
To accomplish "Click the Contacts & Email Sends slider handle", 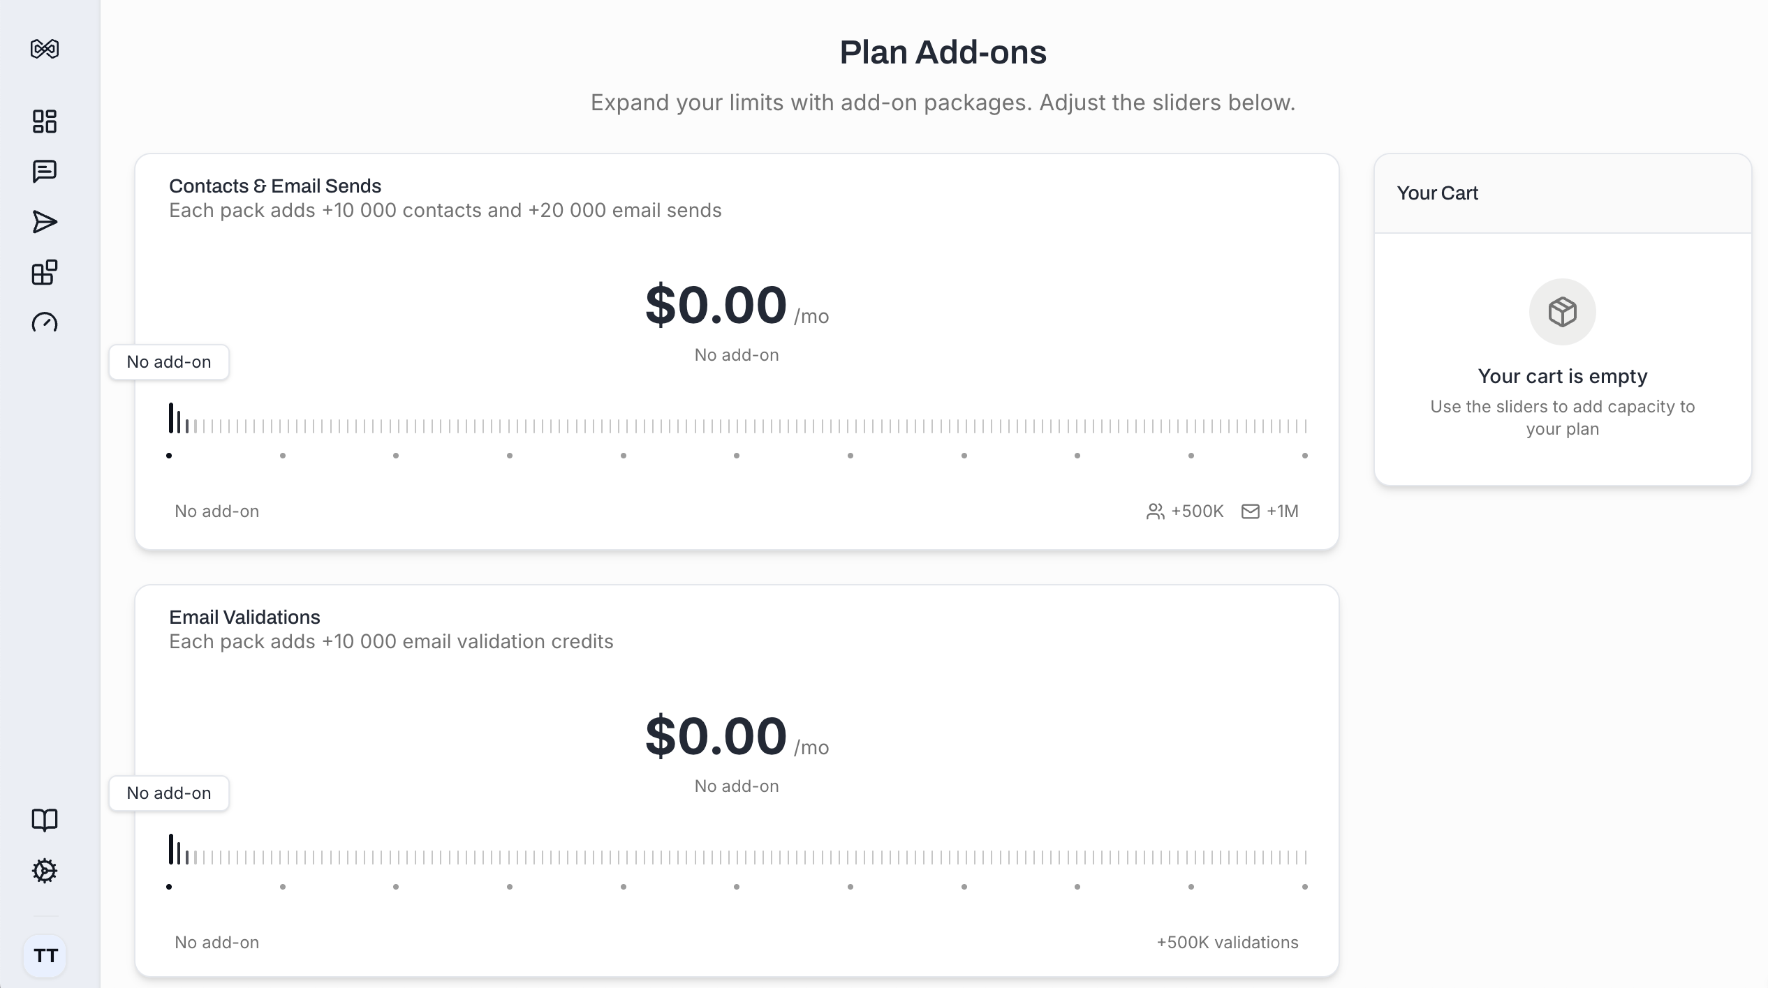I will point(170,417).
